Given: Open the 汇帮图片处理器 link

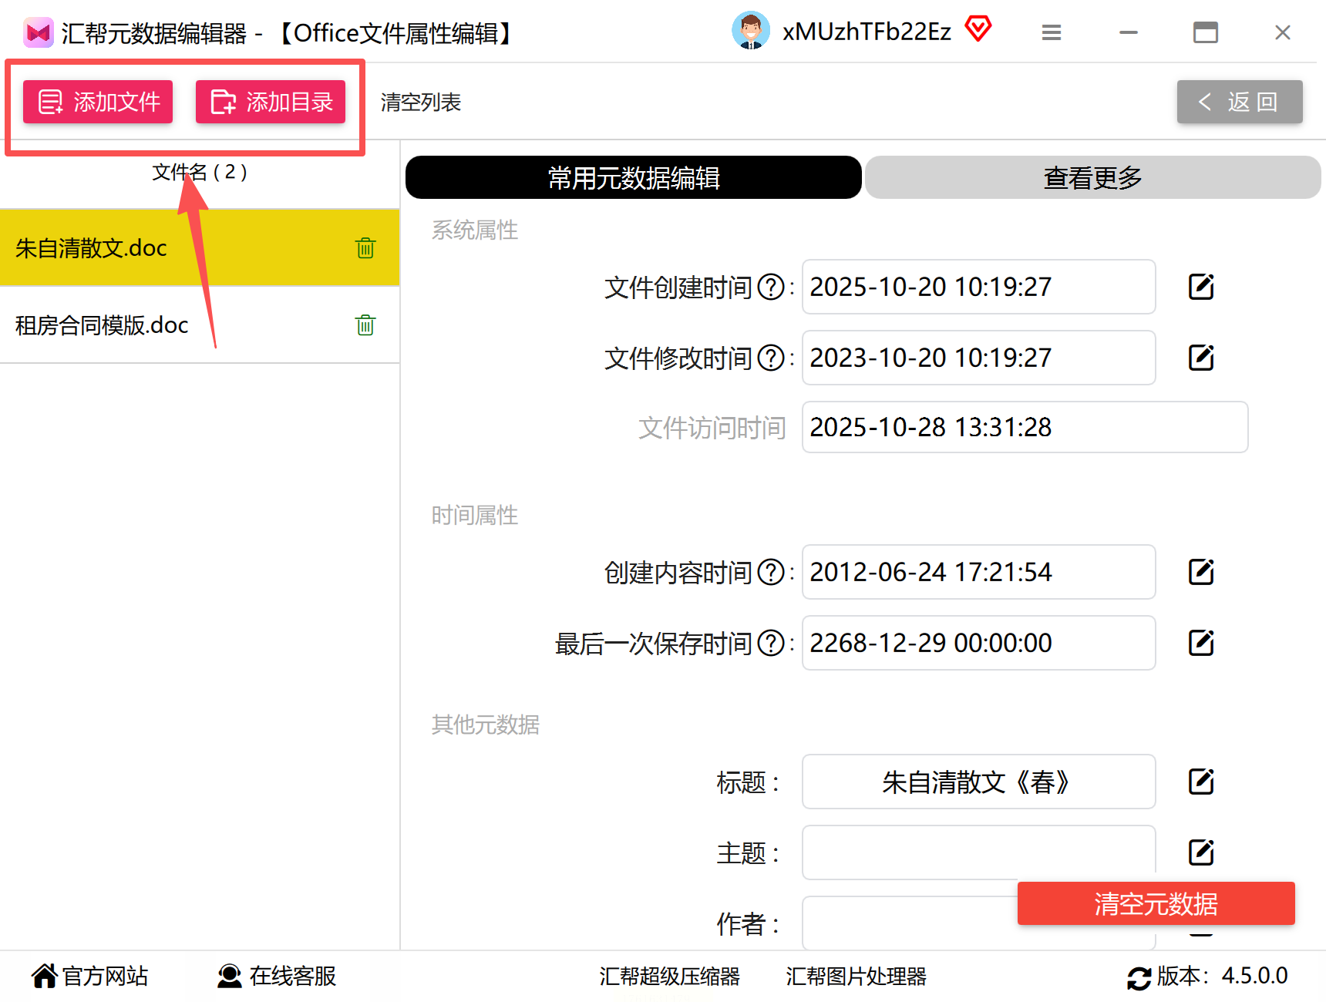Looking at the screenshot, I should (x=857, y=977).
